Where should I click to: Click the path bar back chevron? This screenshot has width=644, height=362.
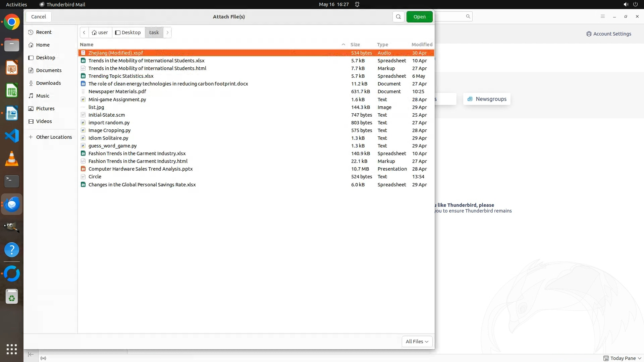tap(84, 33)
